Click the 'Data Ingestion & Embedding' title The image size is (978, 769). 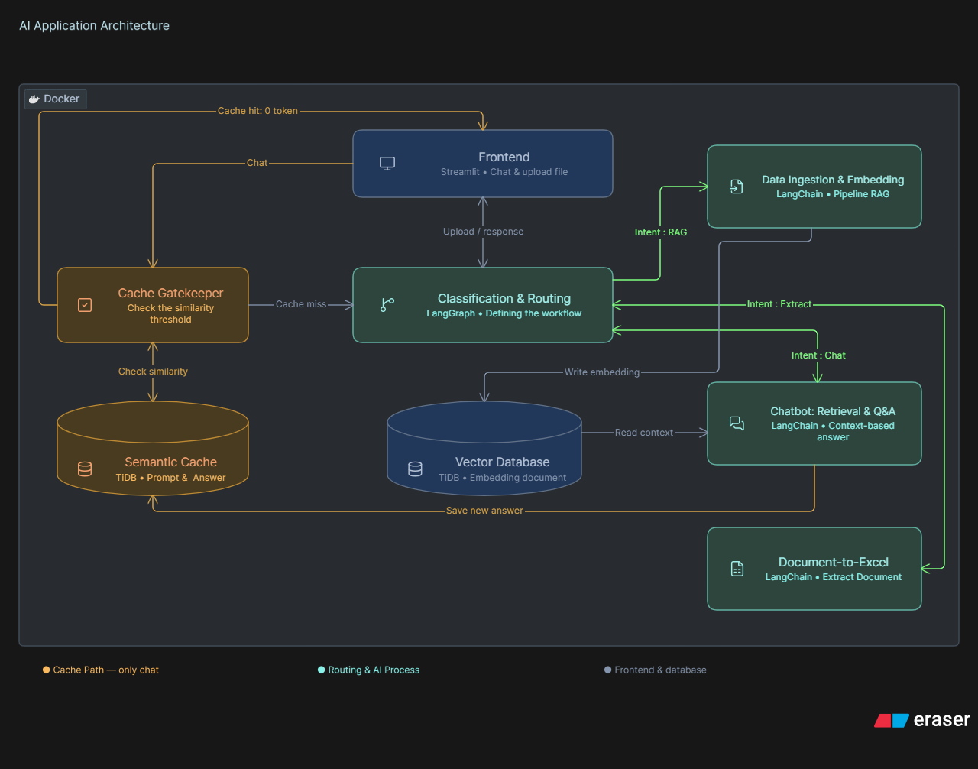click(833, 180)
